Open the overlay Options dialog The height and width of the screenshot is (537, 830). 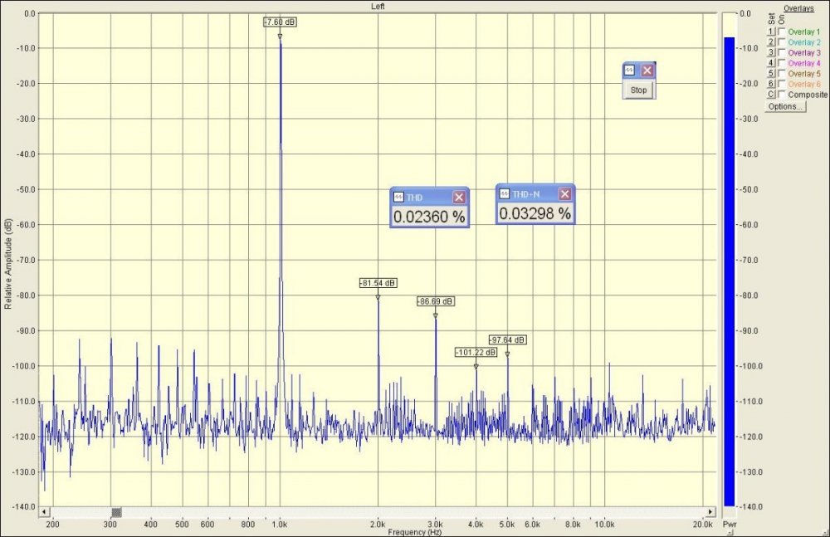click(785, 106)
